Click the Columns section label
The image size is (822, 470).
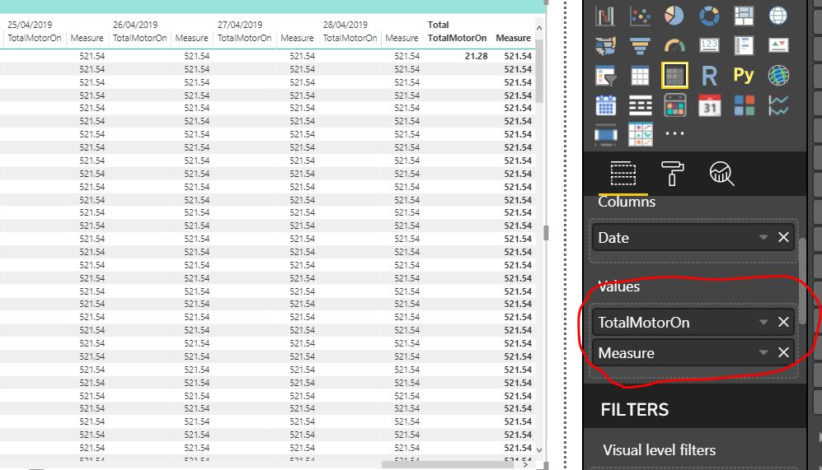click(627, 202)
